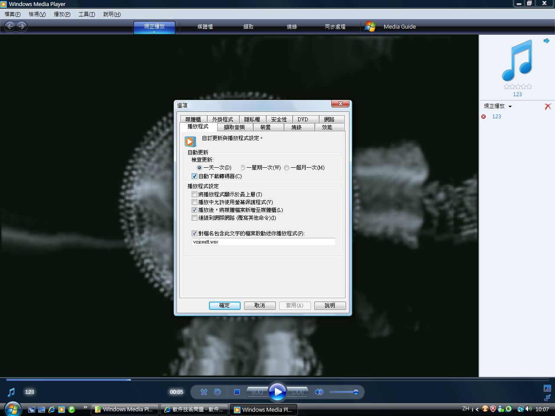Go back with the back arrow button
Image resolution: width=555 pixels, height=416 pixels.
[10, 26]
